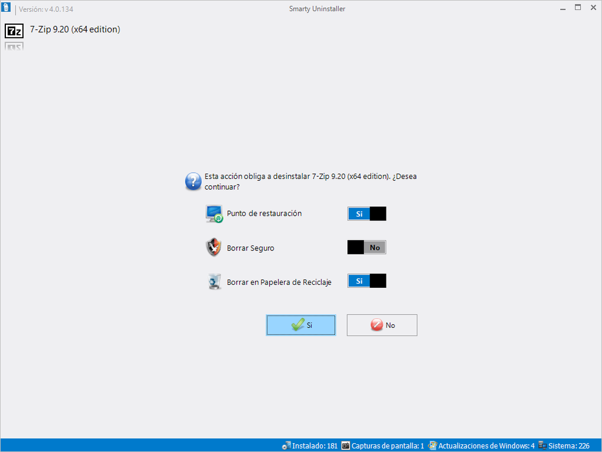Select the Sistema: 226 status entry

tap(564, 446)
